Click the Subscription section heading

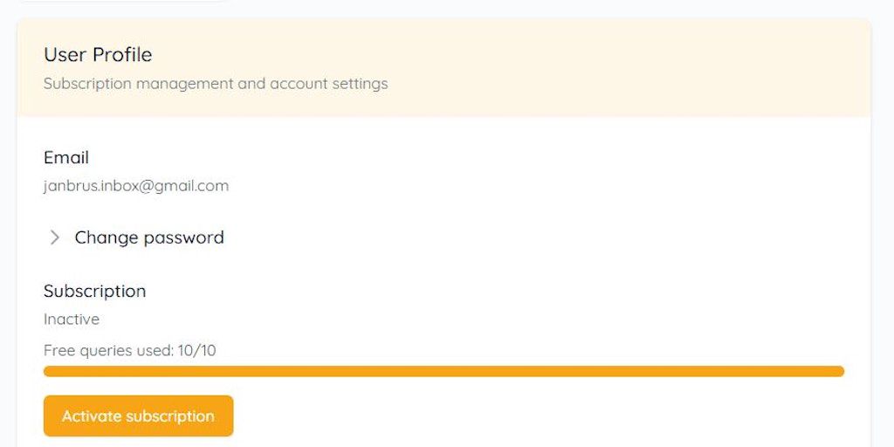[x=95, y=291]
